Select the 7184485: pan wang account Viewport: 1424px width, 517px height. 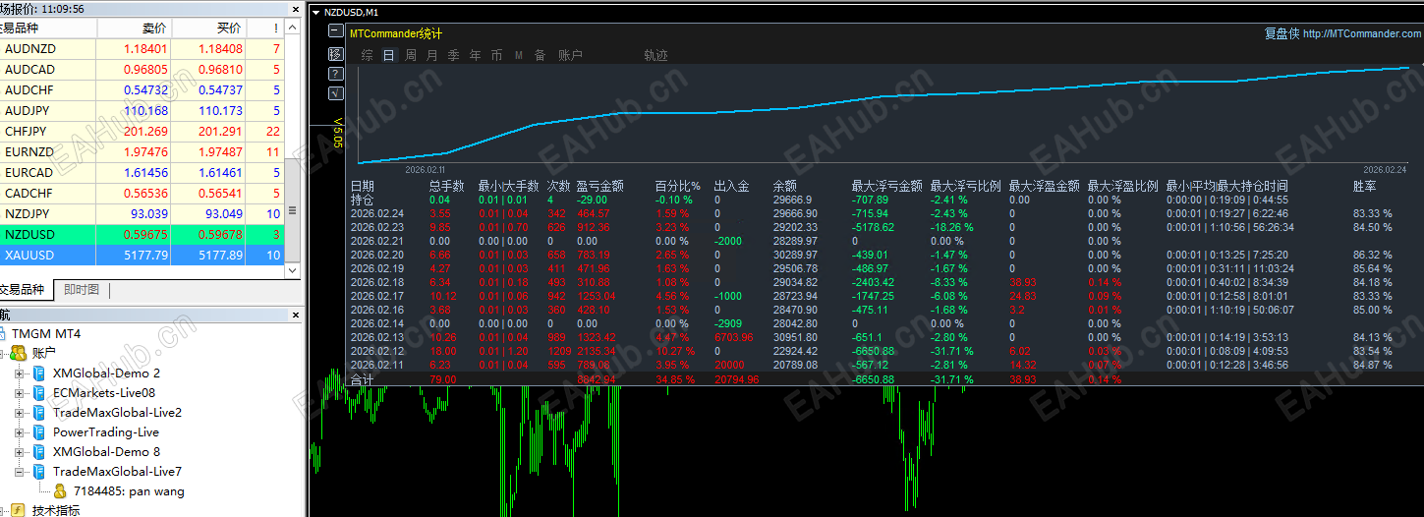tap(129, 491)
